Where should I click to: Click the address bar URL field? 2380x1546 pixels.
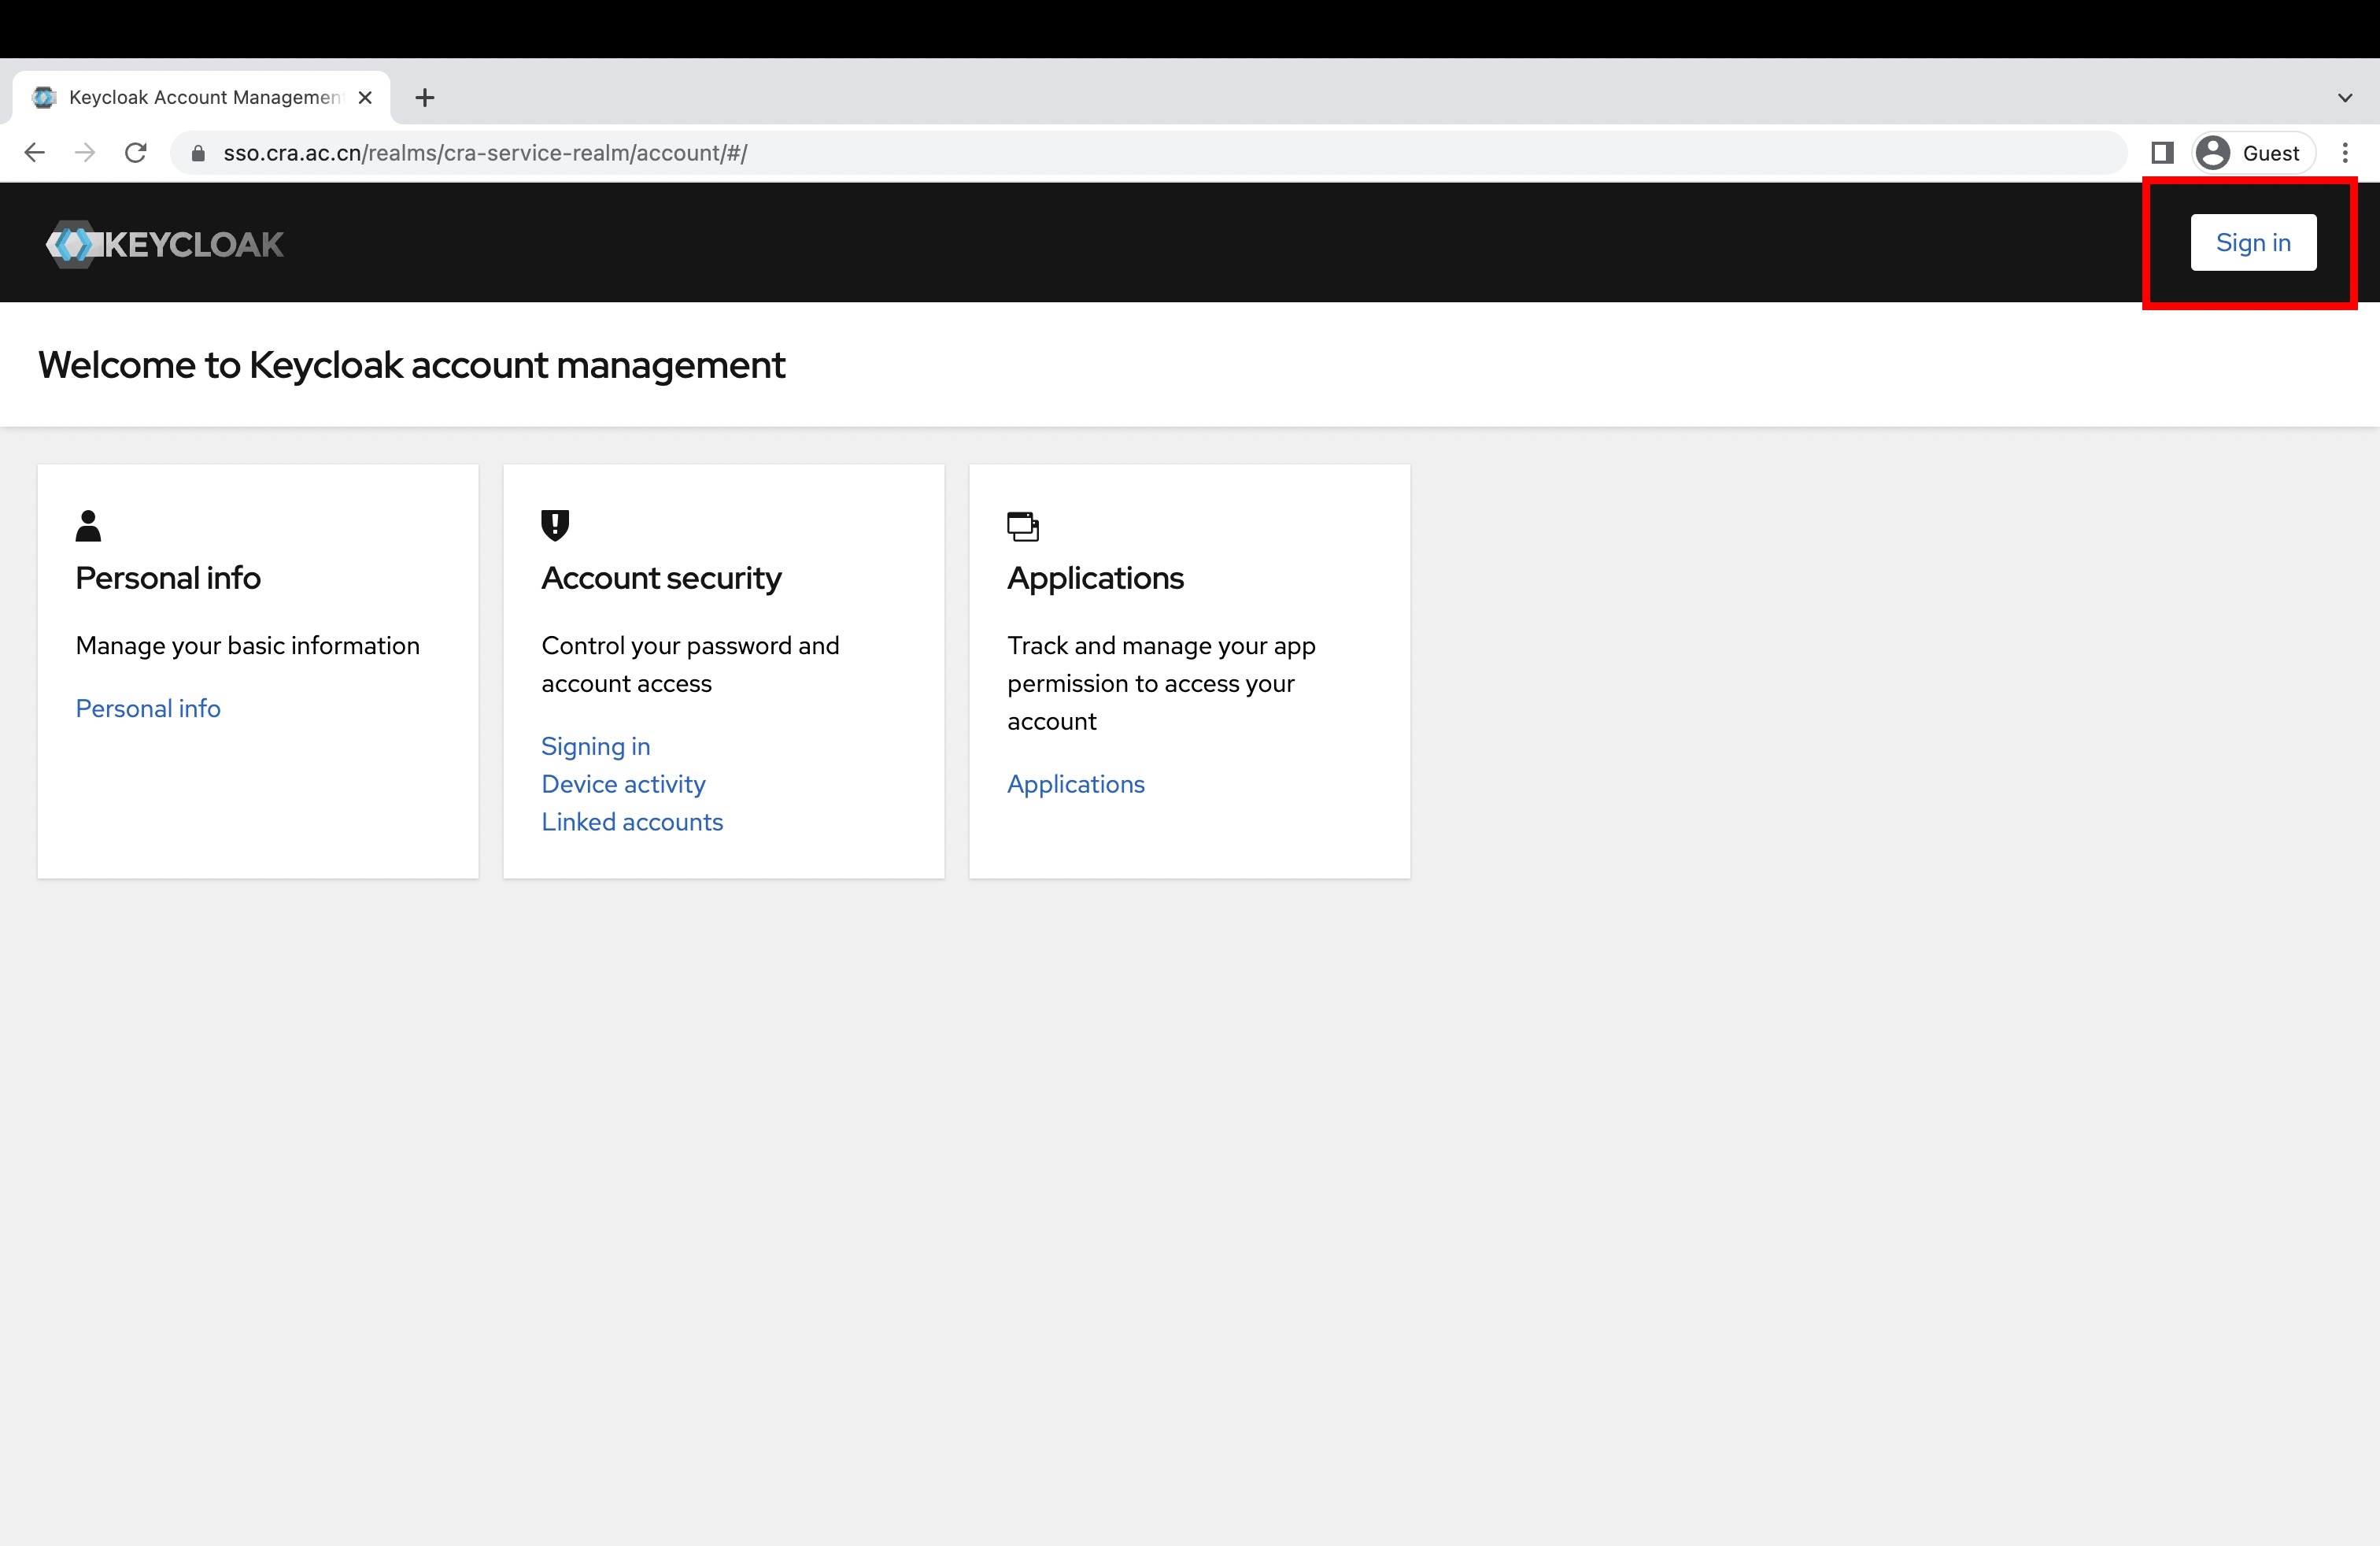tap(1100, 153)
